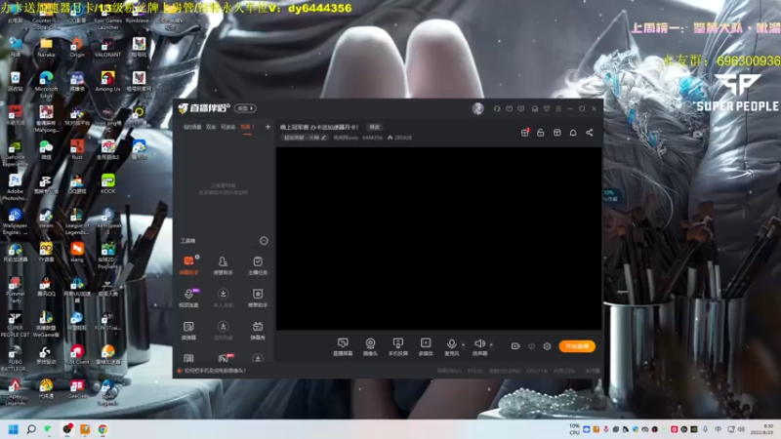This screenshot has width=781, height=439.
Task: Open the hamburger menu in title bar
Action: [558, 108]
